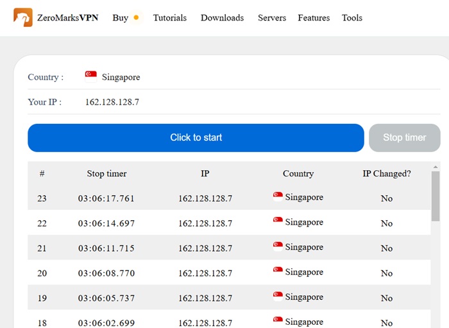Click the Singapore flag in row 22
This screenshot has width=449, height=328.
click(278, 221)
